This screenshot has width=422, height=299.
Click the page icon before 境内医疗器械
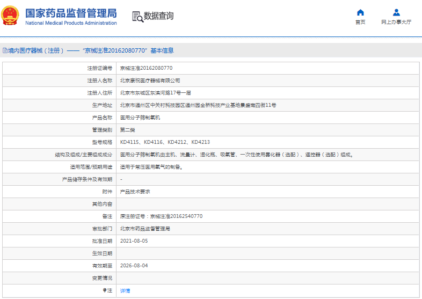(4, 50)
